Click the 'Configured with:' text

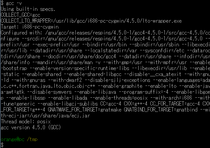pos(22,33)
